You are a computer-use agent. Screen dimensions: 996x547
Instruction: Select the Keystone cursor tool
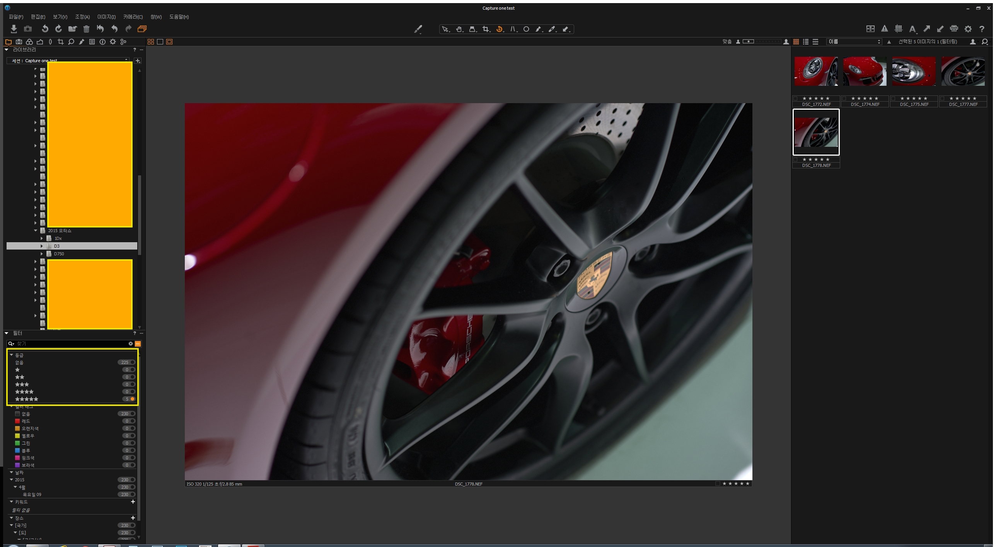513,29
